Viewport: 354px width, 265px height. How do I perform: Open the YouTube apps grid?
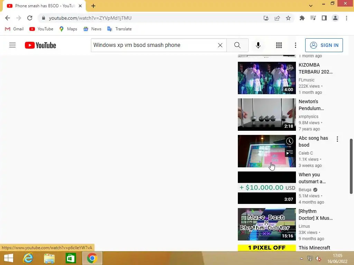click(279, 45)
